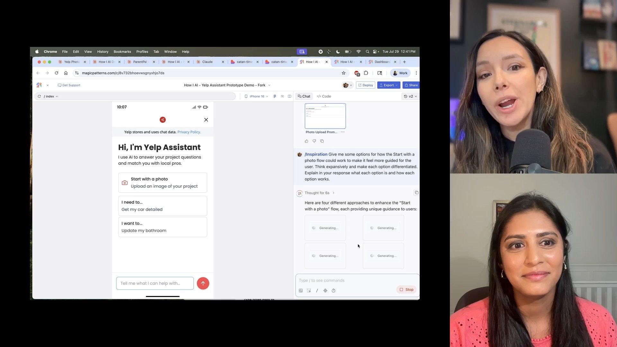Open the v2 version history dropdown
This screenshot has height=347, width=617.
[x=410, y=96]
